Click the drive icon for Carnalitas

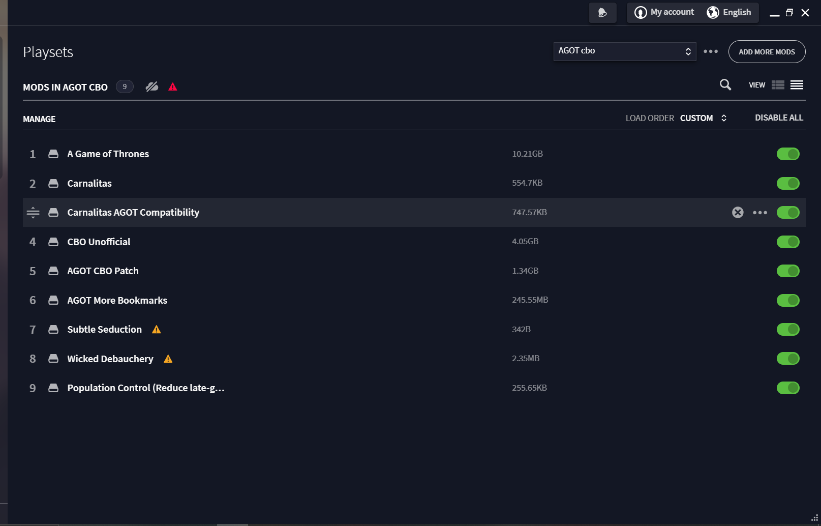[53, 184]
